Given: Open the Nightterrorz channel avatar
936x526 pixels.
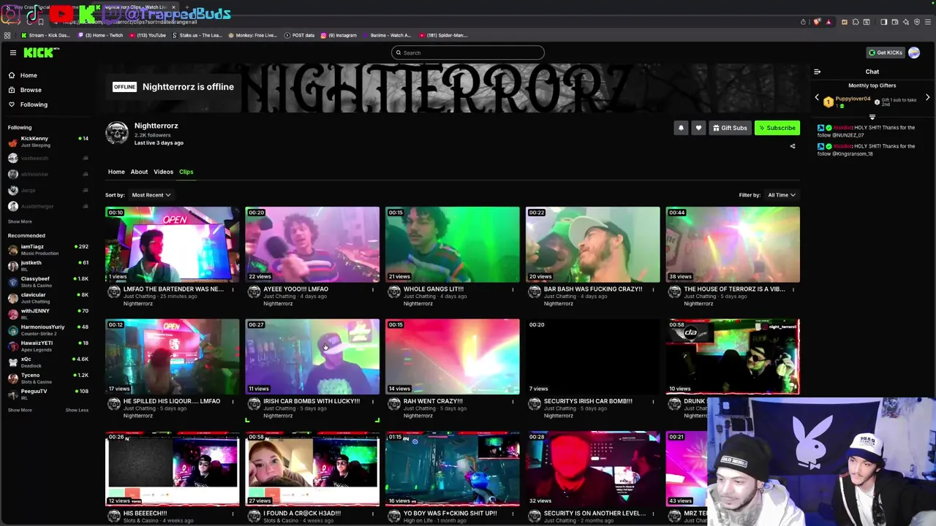Looking at the screenshot, I should point(117,133).
